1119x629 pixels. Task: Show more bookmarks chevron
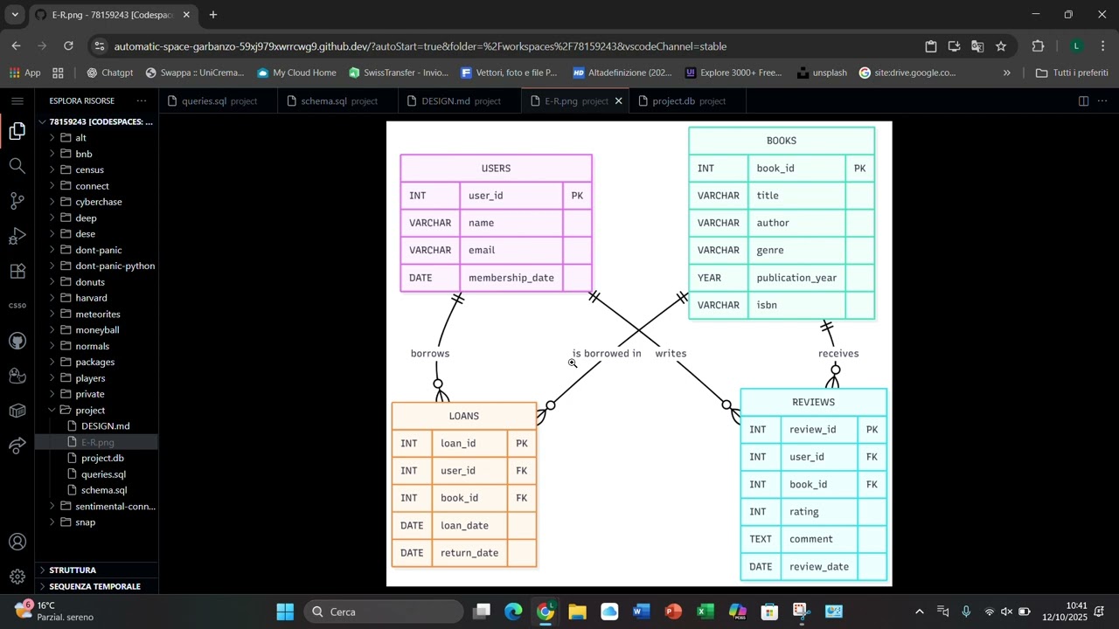pyautogui.click(x=1006, y=73)
